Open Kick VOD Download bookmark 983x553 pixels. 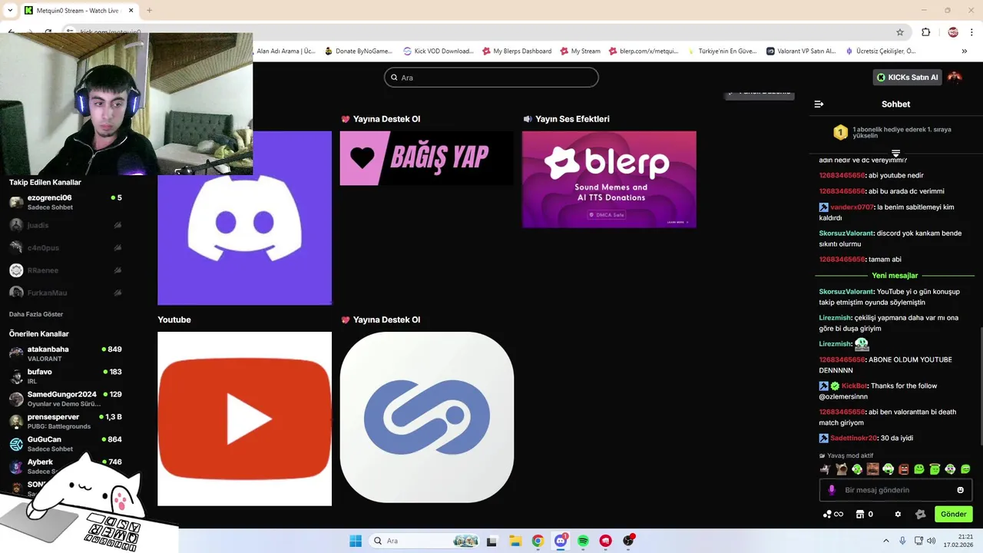click(x=439, y=51)
